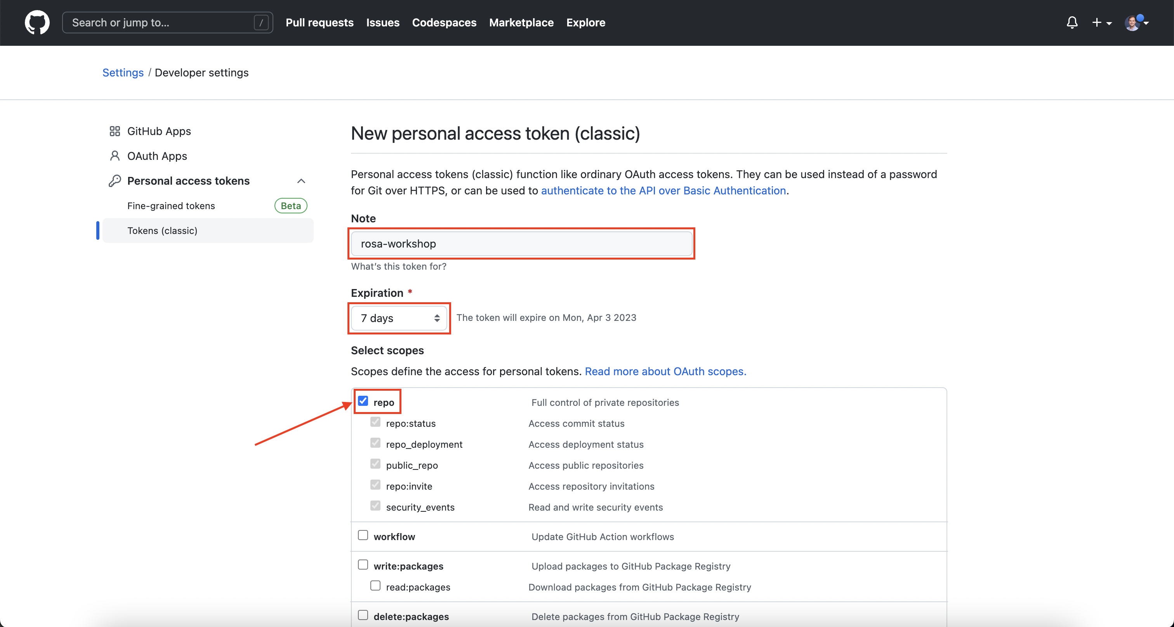This screenshot has width=1174, height=627.
Task: Enable the delete:packages scope checkbox
Action: (363, 615)
